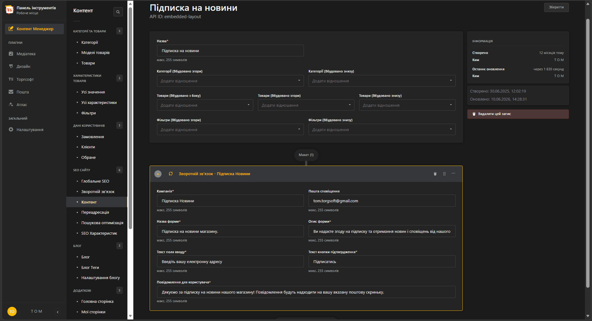This screenshot has width=592, height=321.
Task: Click the Атлас icon in sidebar
Action: 11,105
